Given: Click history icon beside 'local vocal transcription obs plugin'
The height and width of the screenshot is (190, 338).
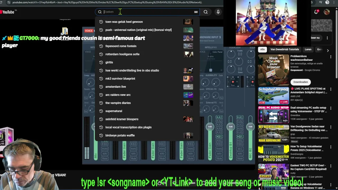Looking at the screenshot, I should pos(101,127).
